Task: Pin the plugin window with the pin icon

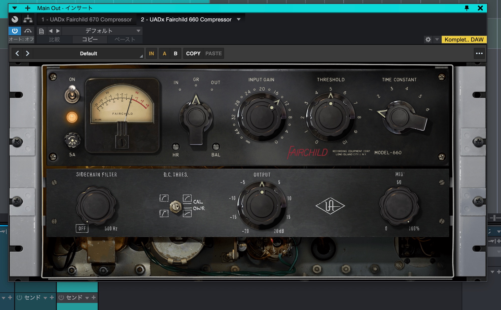Action: click(467, 8)
